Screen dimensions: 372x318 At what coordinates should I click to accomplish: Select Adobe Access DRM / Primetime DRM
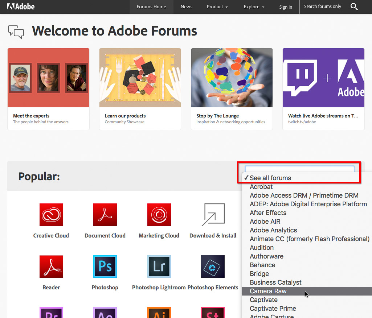coord(307,195)
